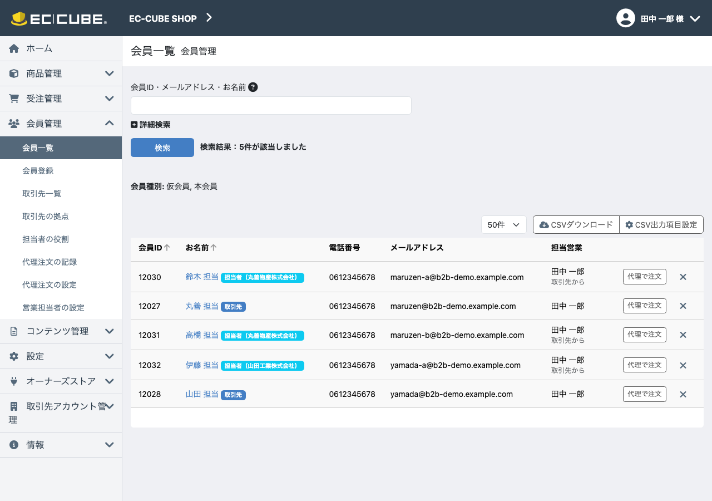Click the arrow next to EC-CUBE SHOP
This screenshot has height=501, width=712.
click(209, 18)
